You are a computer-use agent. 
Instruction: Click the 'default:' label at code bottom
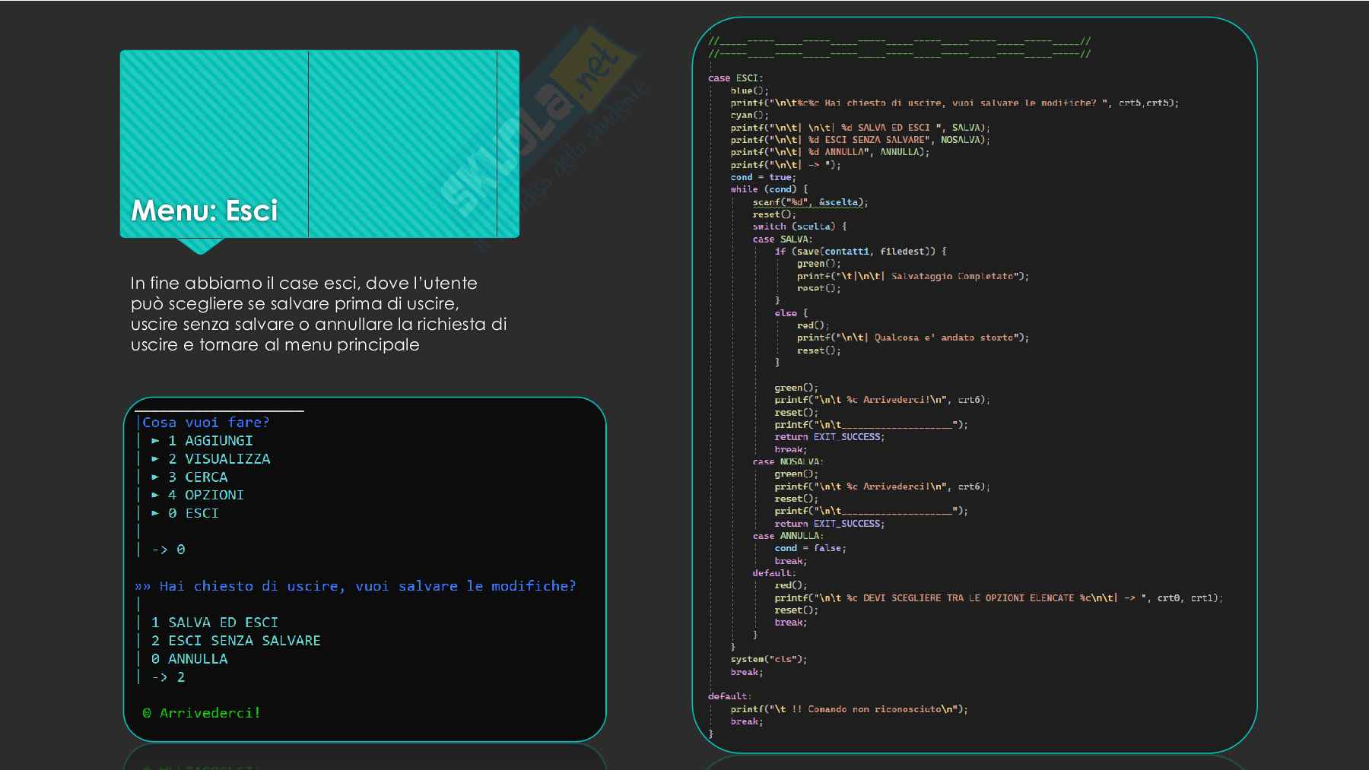click(729, 696)
